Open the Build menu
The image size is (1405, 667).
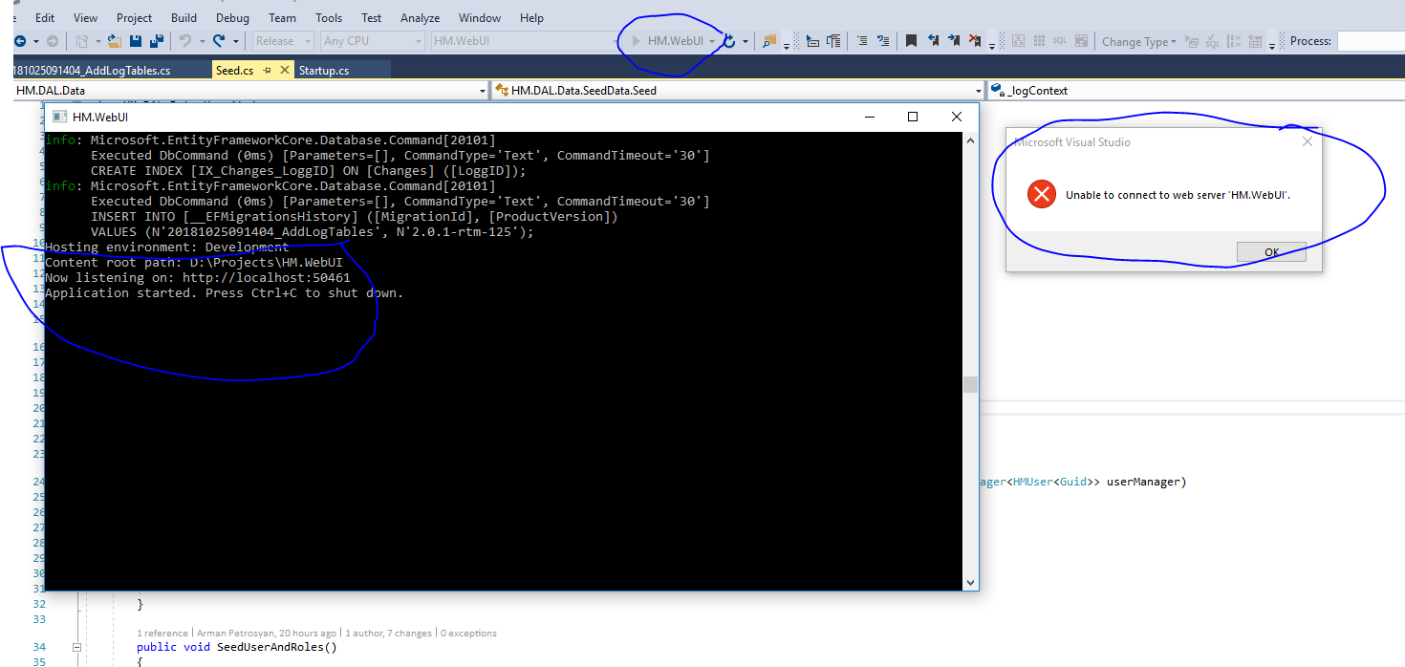pos(184,17)
